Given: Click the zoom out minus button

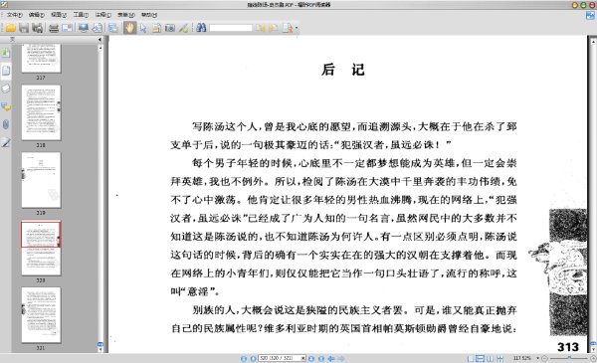Looking at the screenshot, I should [x=544, y=358].
